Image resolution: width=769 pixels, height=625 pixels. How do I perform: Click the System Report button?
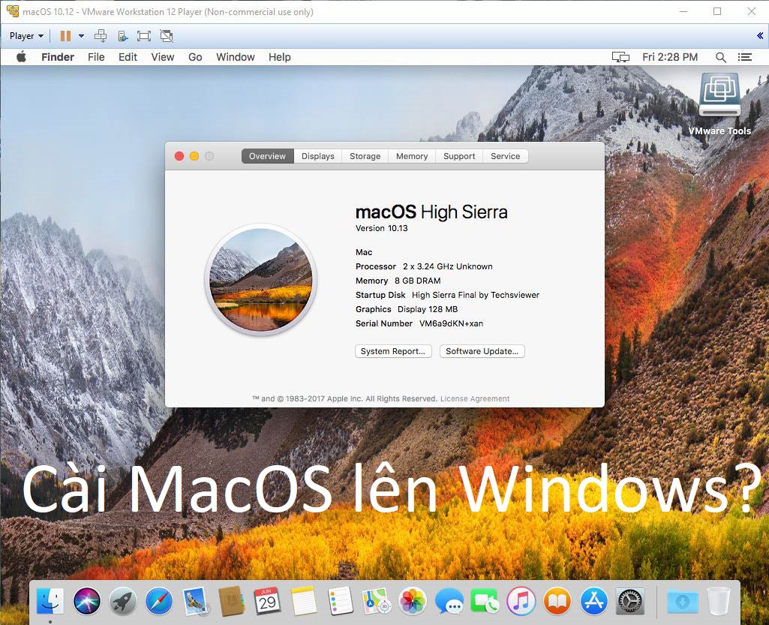[x=393, y=351]
